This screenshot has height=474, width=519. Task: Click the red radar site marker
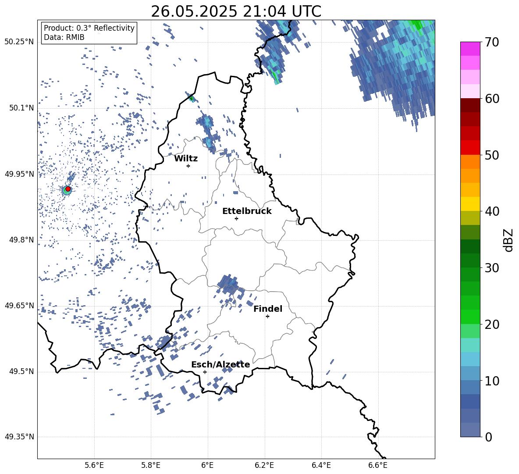pos(68,189)
